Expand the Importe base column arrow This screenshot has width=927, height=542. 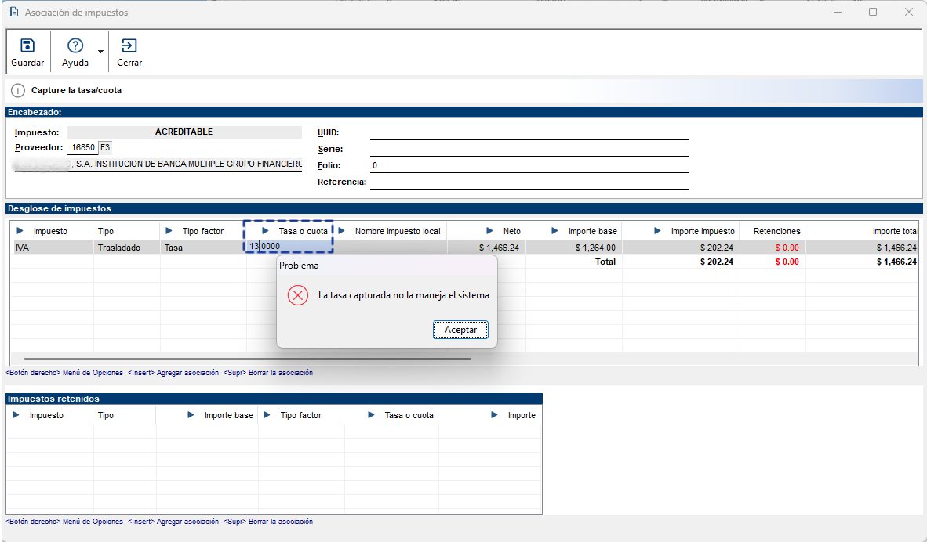tap(554, 231)
